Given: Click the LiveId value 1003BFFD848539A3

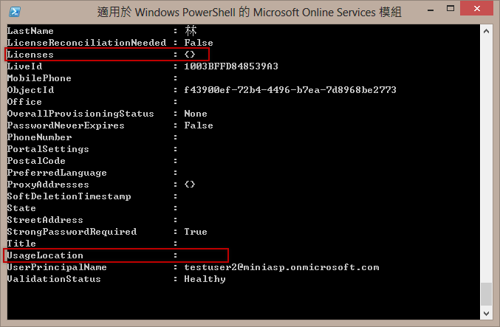Looking at the screenshot, I should coord(231,66).
